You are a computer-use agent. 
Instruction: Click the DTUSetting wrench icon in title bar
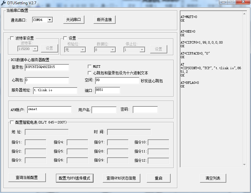click(3, 3)
